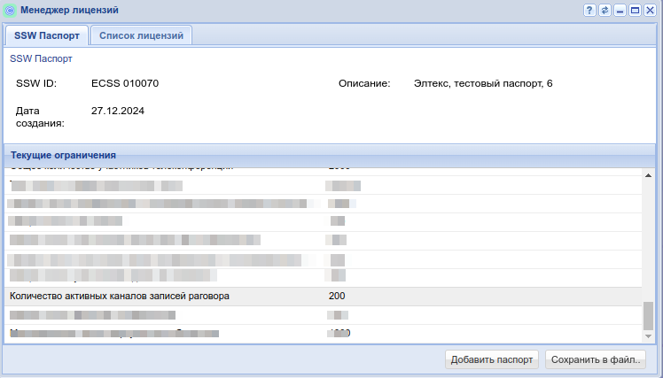663x378 pixels.
Task: Click description Элтекс, тестовый паспорт, 6
Action: coord(483,83)
